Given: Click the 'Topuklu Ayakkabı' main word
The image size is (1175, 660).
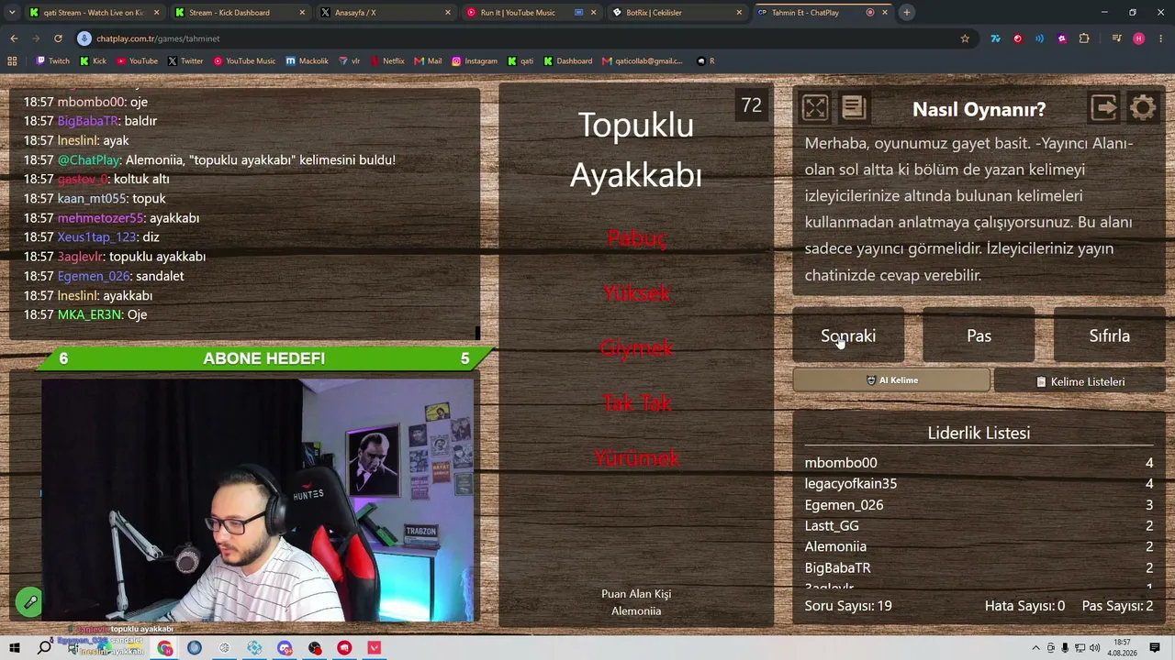Looking at the screenshot, I should (x=636, y=149).
